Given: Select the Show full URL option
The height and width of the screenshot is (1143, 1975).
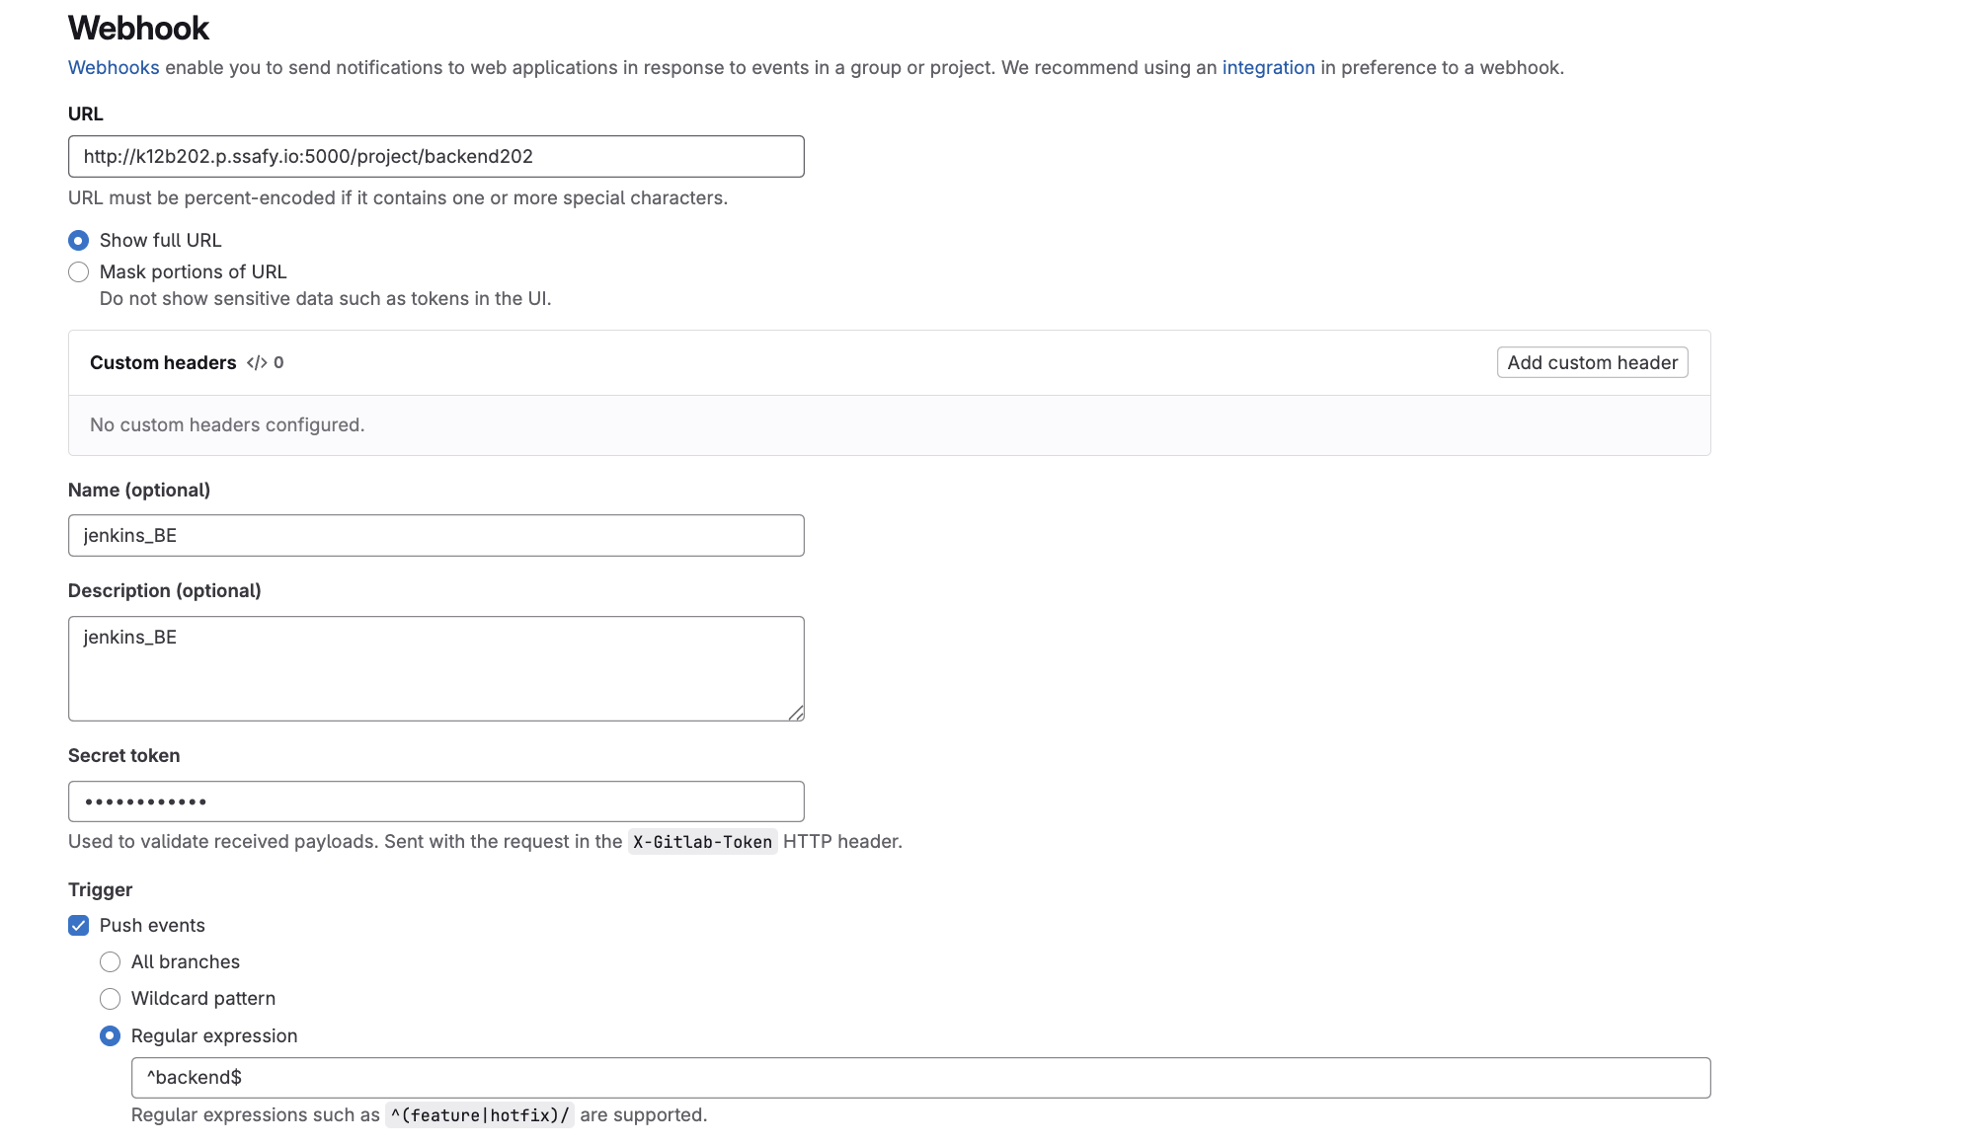Looking at the screenshot, I should coord(79,240).
